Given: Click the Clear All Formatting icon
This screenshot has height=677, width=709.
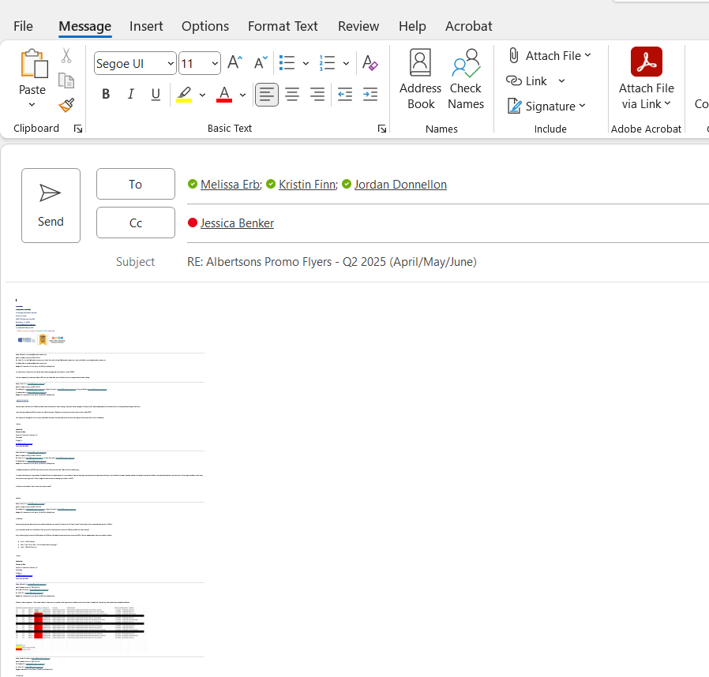Looking at the screenshot, I should 370,63.
